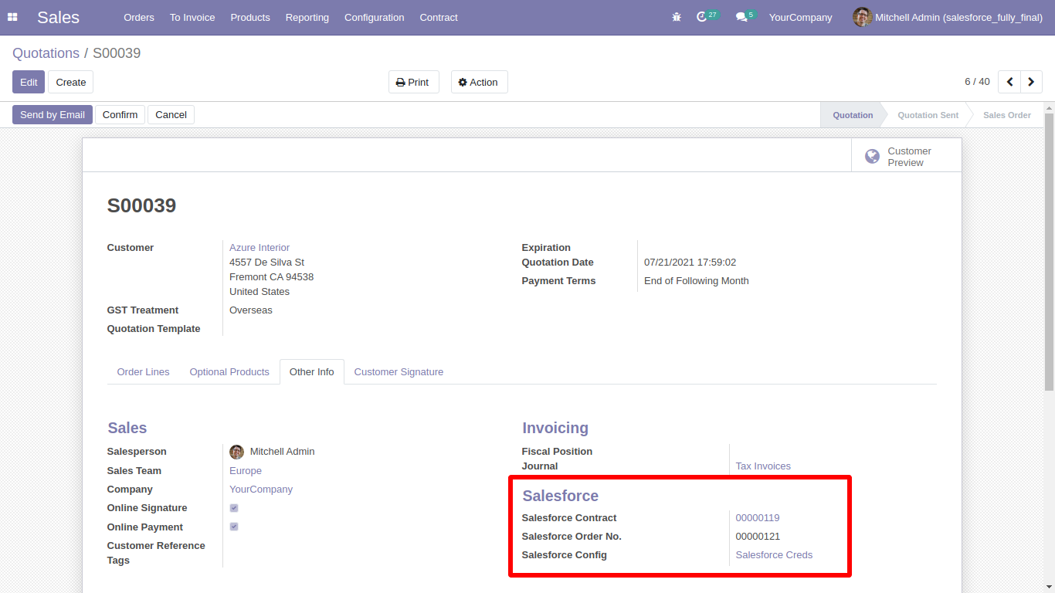Click the Edit button

coord(29,82)
